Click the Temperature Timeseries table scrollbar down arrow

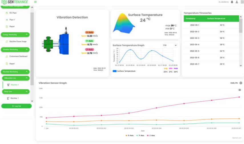click(x=241, y=65)
